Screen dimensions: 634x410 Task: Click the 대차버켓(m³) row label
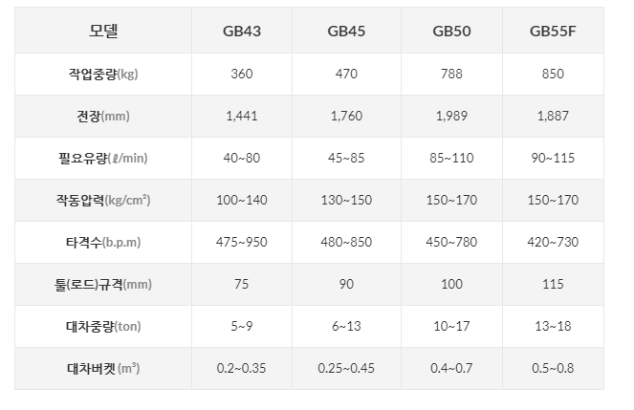tap(103, 368)
